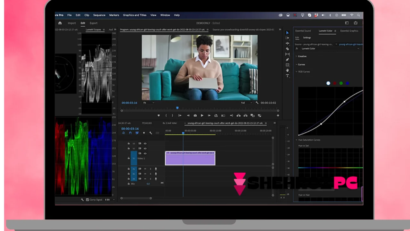The image size is (410, 231).
Task: Go to Import workspace
Action: (72, 23)
